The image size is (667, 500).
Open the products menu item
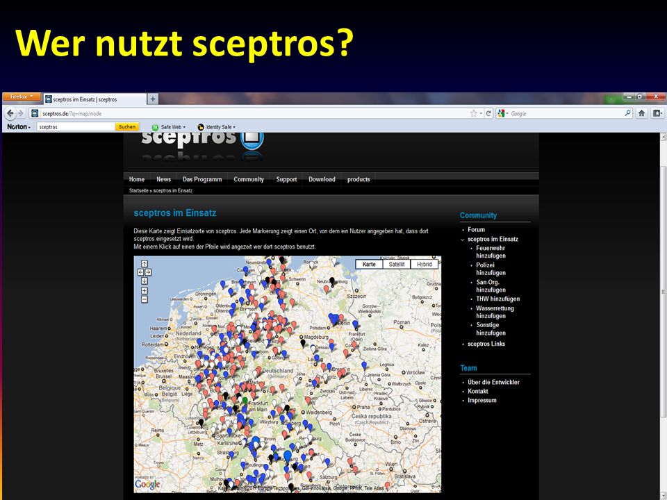(359, 179)
